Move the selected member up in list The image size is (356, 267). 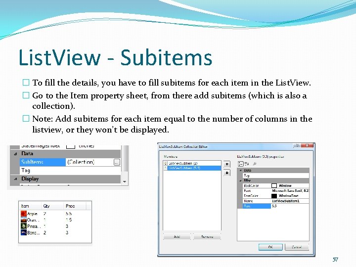click(x=227, y=164)
